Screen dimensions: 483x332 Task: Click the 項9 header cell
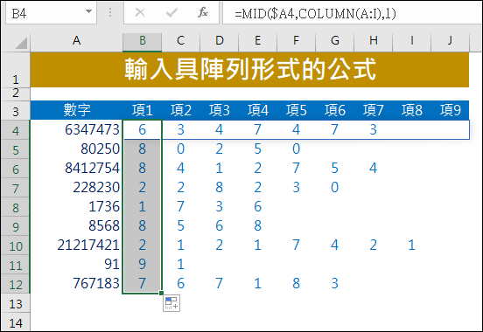(450, 110)
